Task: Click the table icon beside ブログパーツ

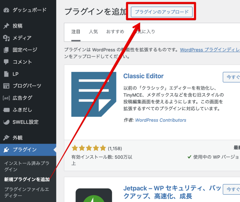Action: coord(6,86)
